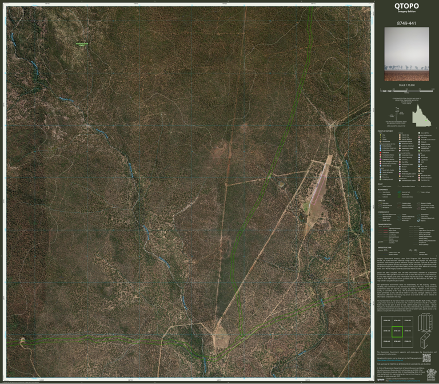Click the Queensland state locator map
Viewport: 439px width, 384px height.
tap(422, 116)
